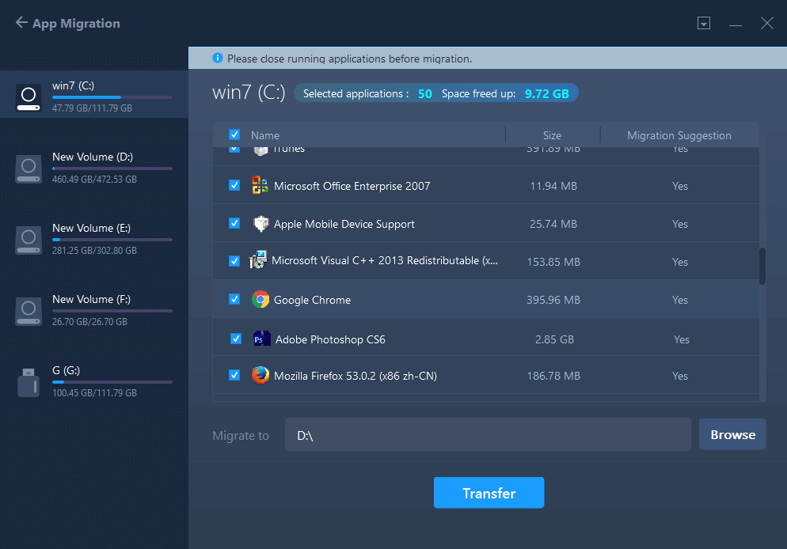Viewport: 787px width, 549px height.
Task: Click the 153.85 MB size value
Action: click(x=553, y=262)
